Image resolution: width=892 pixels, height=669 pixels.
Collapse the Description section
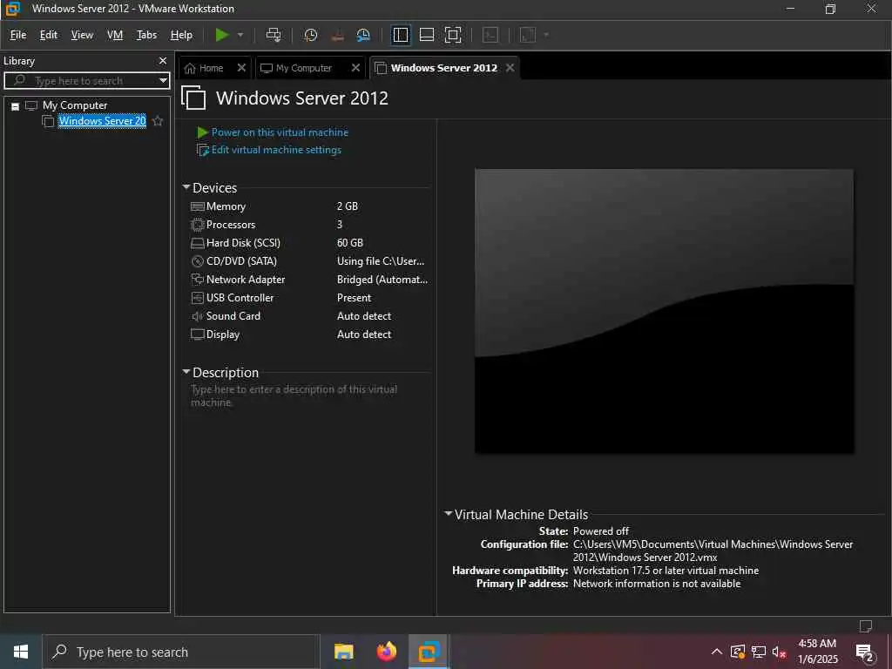coord(186,372)
